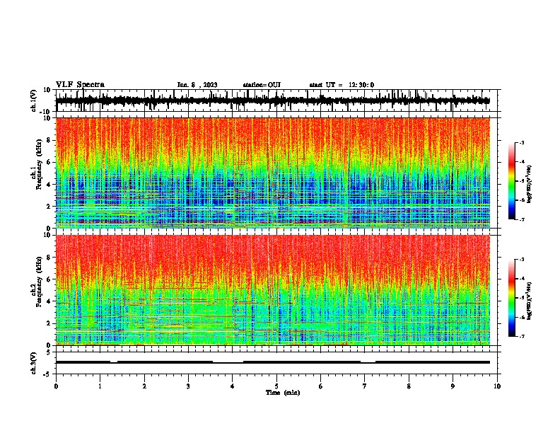This screenshot has width=560, height=433.
Task: Click the "station=OUI" header text
Action: [262, 85]
